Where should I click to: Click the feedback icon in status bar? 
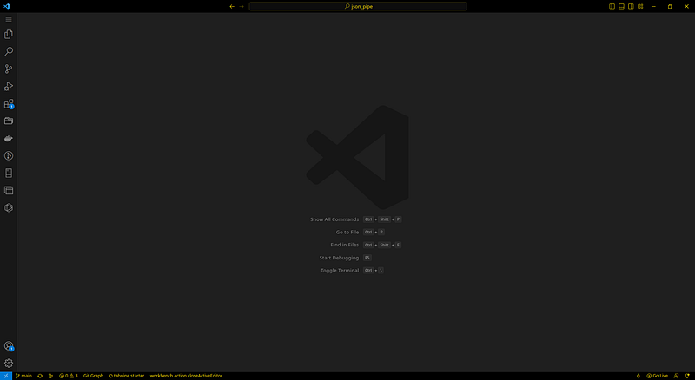(676, 376)
